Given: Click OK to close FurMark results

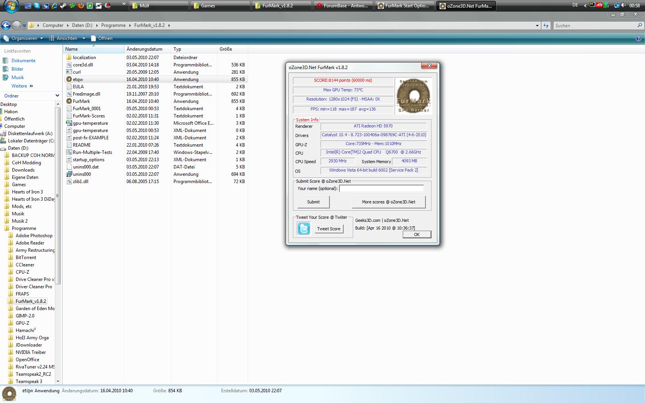Looking at the screenshot, I should click(417, 235).
